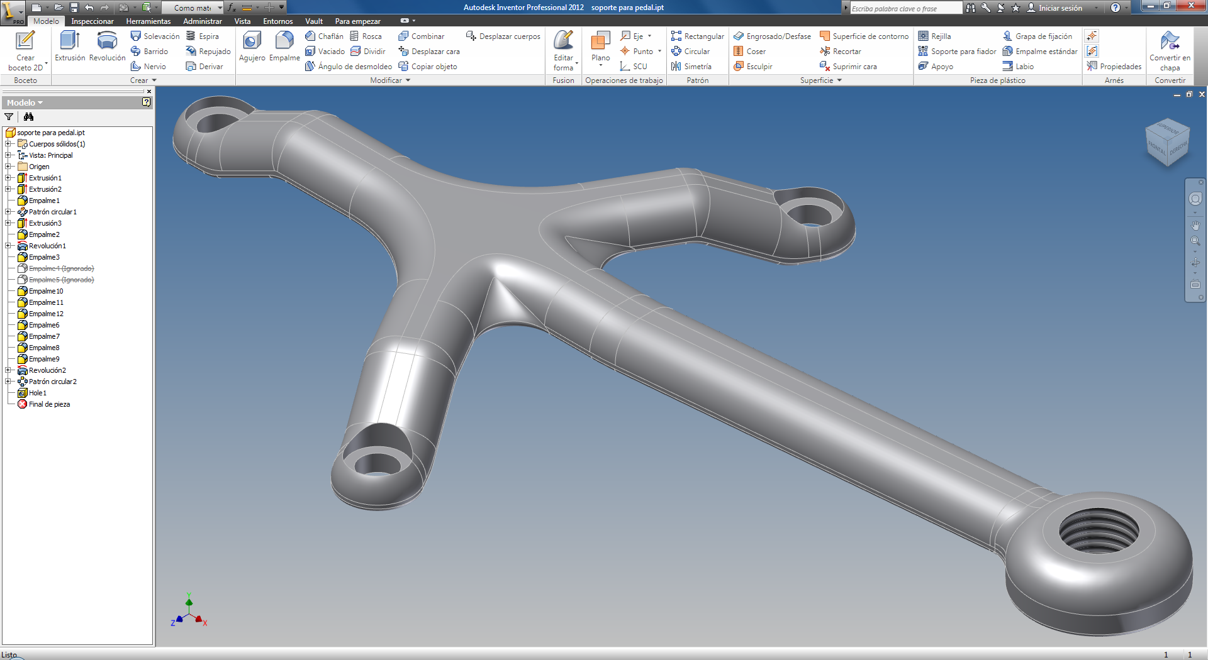Screen dimensions: 1208x660
Task: Open the Herramientas ribbon tab
Action: click(148, 21)
